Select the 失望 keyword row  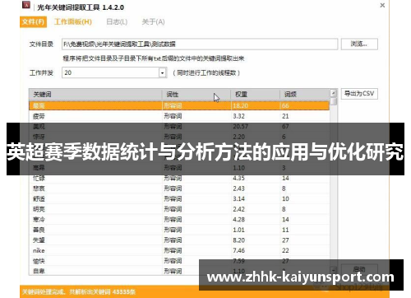click(x=179, y=240)
